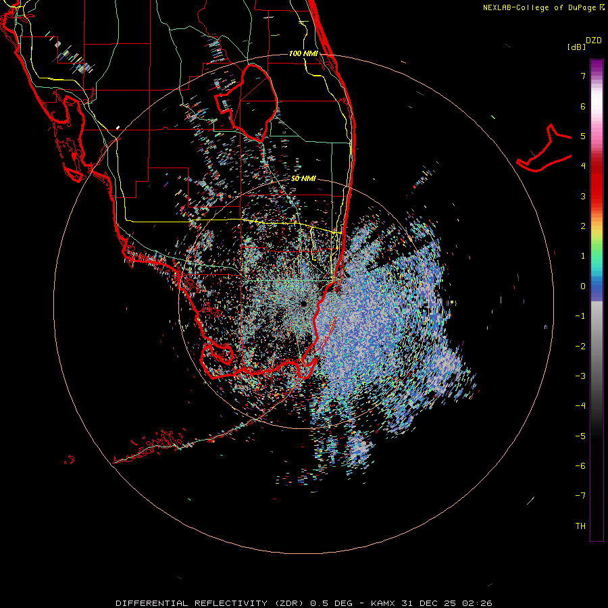Screen dimensions: 608x608
Task: Click the 50 NMI range ring label
Action: (x=303, y=179)
